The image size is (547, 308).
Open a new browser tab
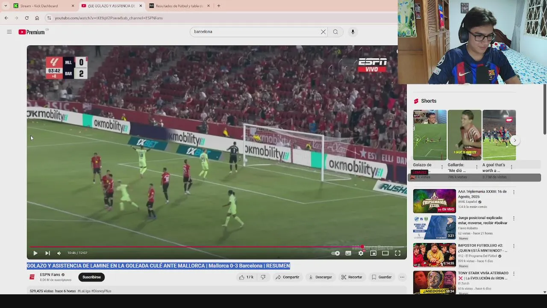(219, 6)
